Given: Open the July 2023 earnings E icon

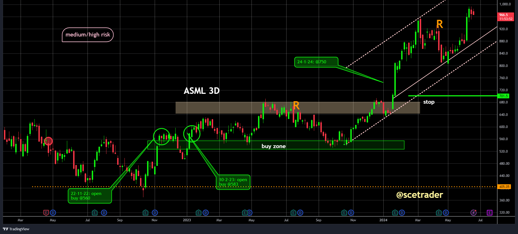Looking at the screenshot, I should [x=293, y=213].
